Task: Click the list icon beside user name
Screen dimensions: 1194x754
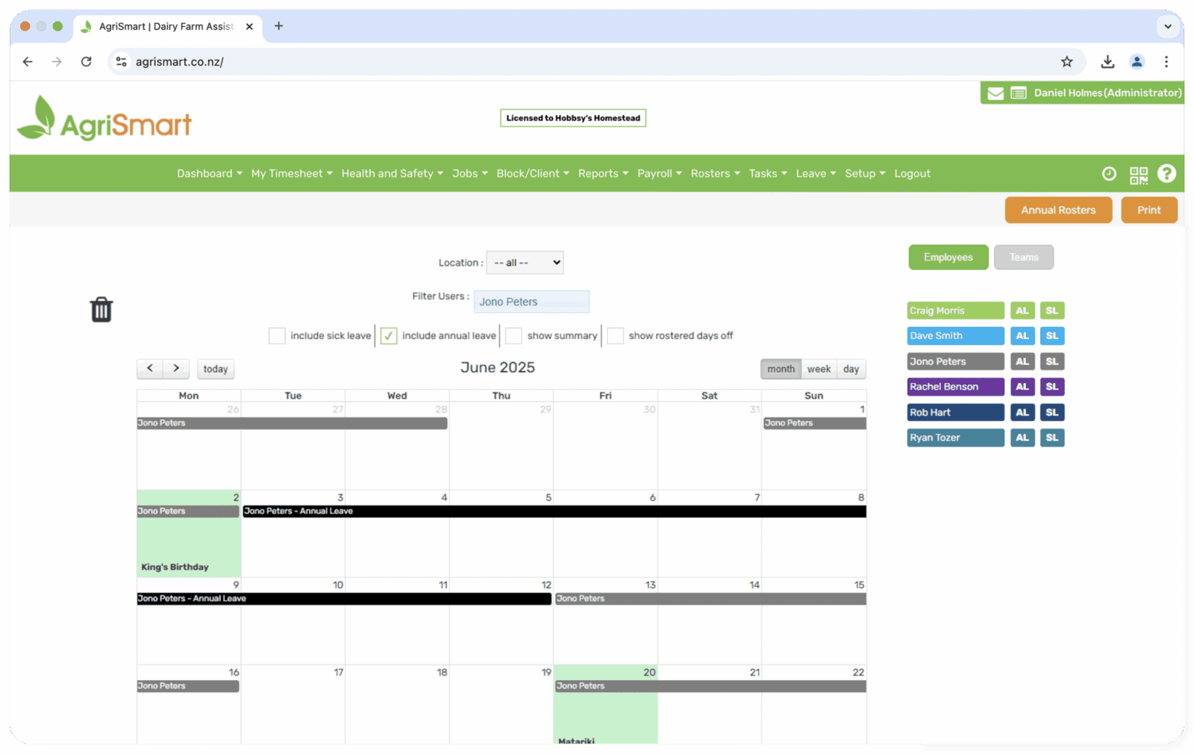Action: point(1019,93)
